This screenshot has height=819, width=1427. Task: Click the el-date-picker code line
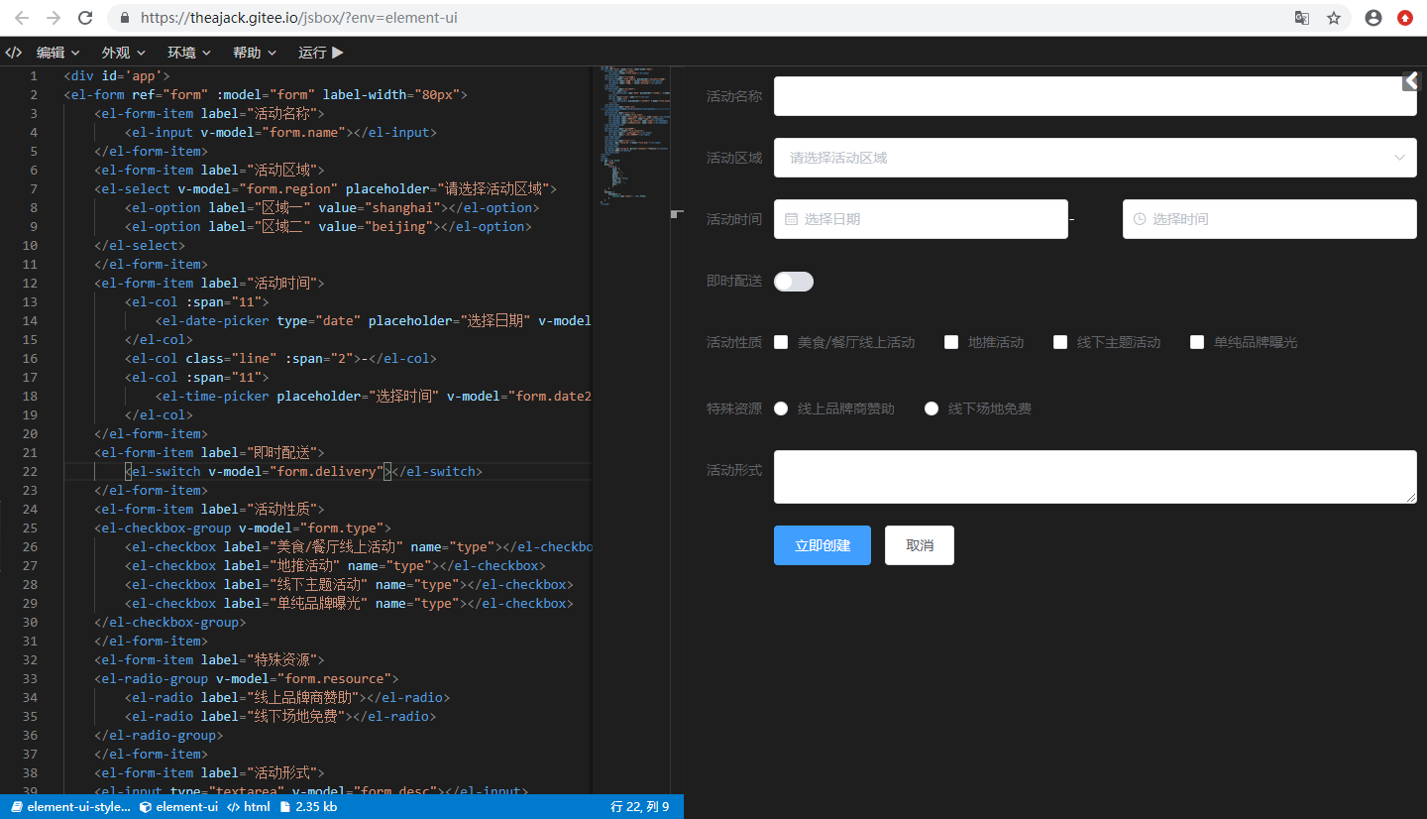coord(373,320)
